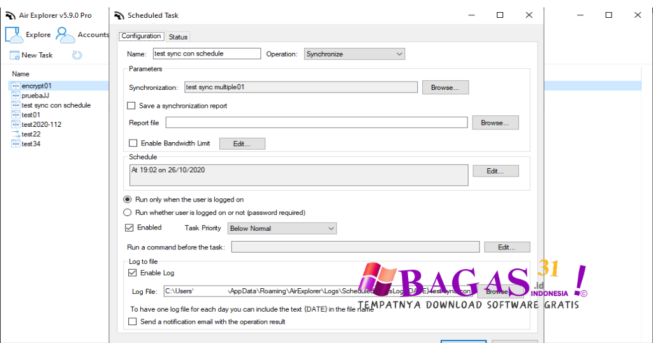The image size is (653, 343).
Task: Click the Name input field
Action: pyautogui.click(x=207, y=54)
